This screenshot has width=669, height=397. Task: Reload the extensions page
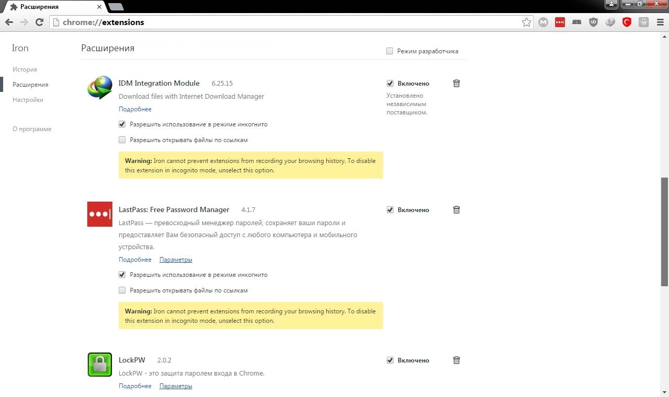tap(39, 22)
